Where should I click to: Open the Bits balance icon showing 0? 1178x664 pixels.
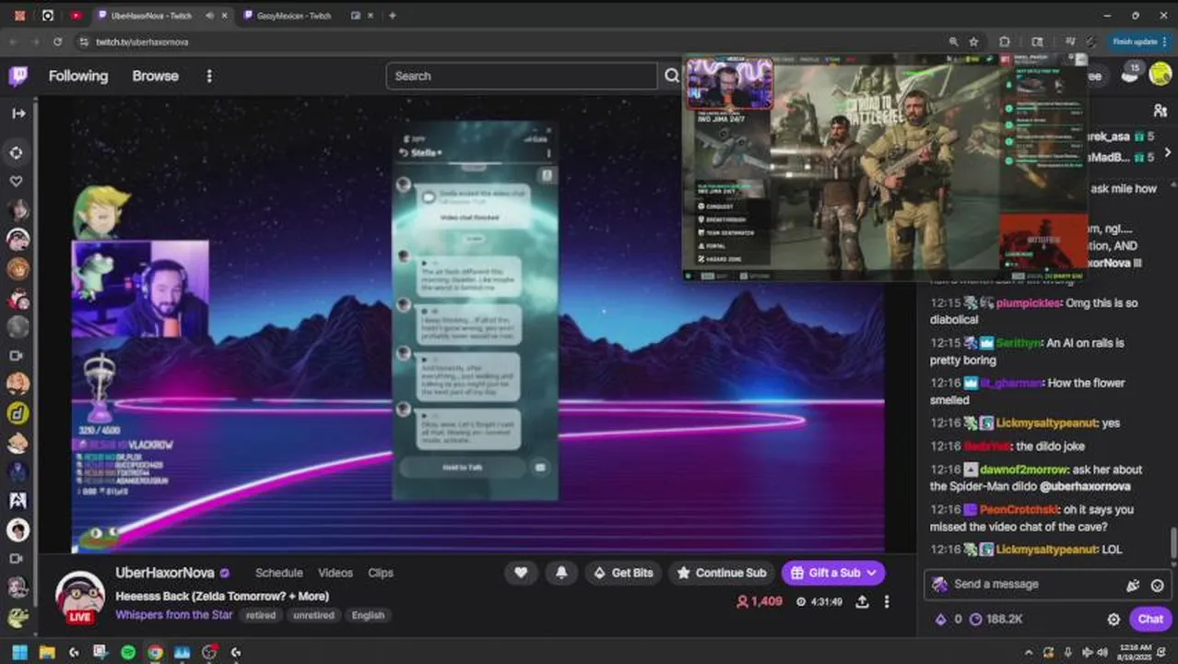coord(948,619)
